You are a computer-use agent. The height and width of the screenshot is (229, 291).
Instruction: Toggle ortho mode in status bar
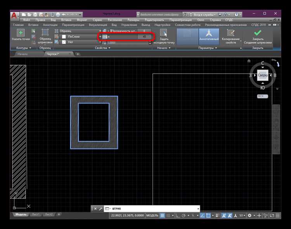coord(178,215)
